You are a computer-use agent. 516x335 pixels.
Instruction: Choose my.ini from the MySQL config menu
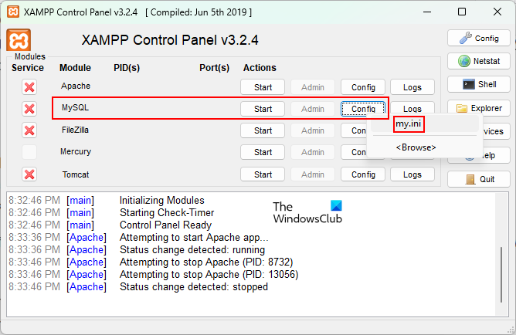click(x=425, y=124)
